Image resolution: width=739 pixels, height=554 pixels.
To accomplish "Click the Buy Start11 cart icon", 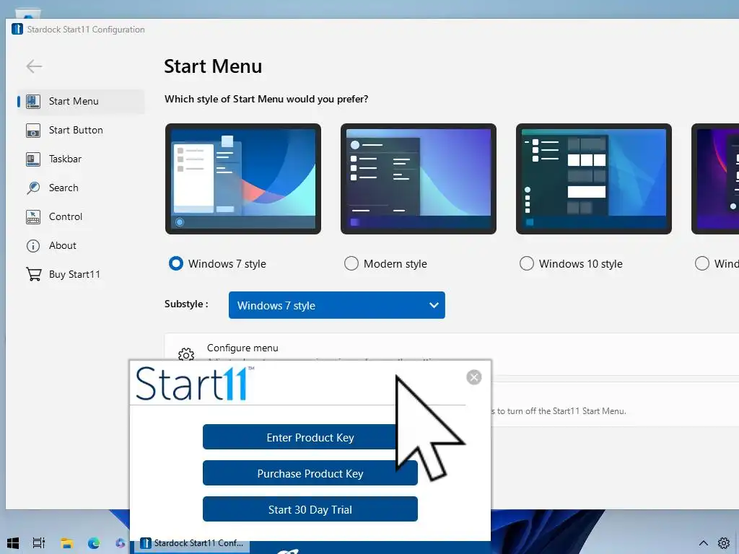I will [33, 275].
